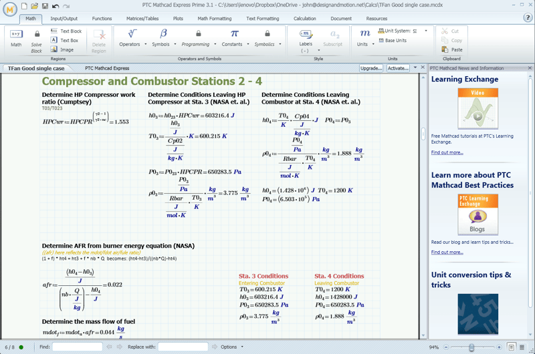Switch to page view mode in status bar
The width and height of the screenshot is (535, 354).
[511, 347]
